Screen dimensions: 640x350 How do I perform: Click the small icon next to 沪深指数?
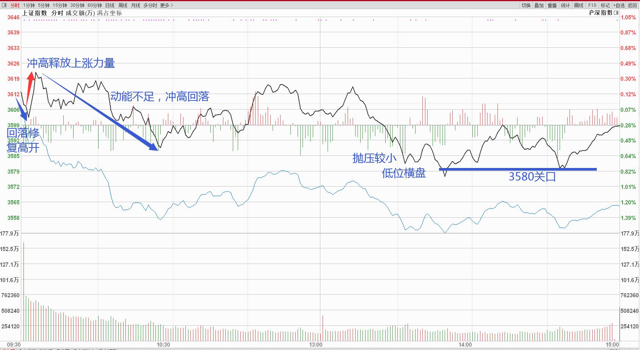[616, 13]
